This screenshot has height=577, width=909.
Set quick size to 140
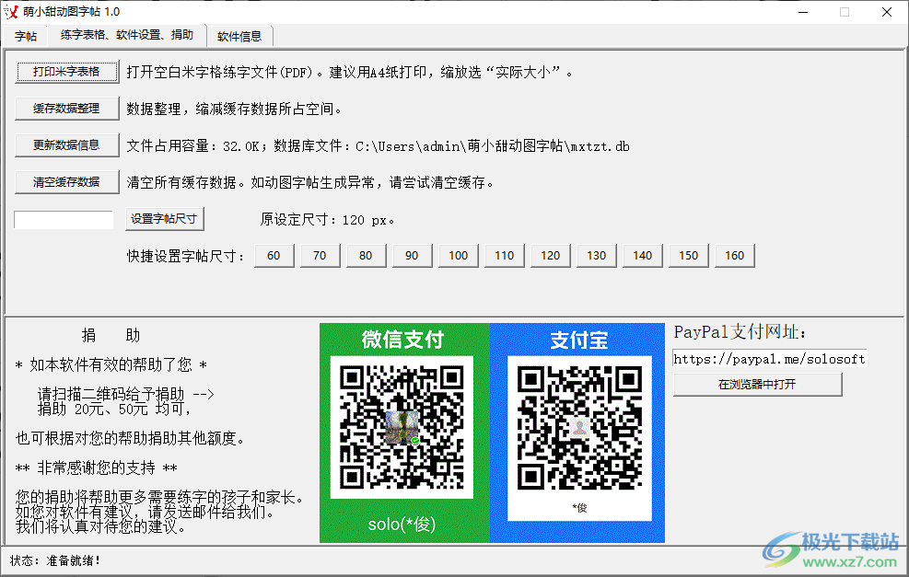pyautogui.click(x=642, y=256)
